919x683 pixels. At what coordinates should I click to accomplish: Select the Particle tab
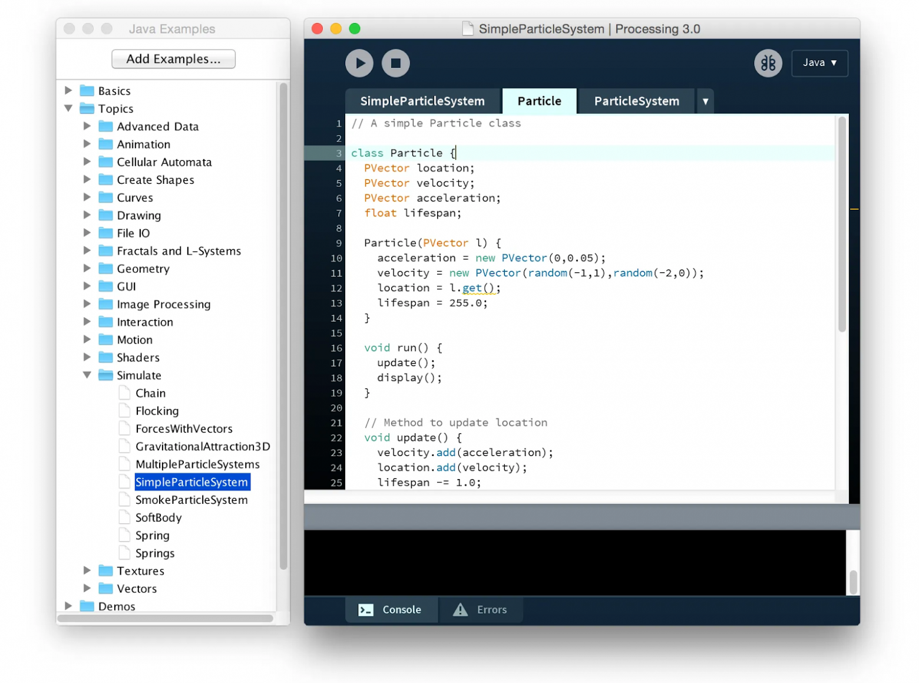[539, 101]
